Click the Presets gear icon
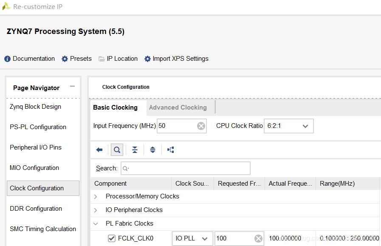The height and width of the screenshot is (246, 381). [x=65, y=59]
